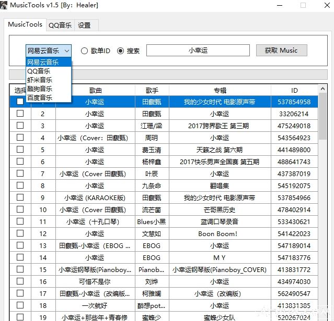Switch to the MusicTools tab
Image resolution: width=334 pixels, height=321 pixels.
point(25,24)
